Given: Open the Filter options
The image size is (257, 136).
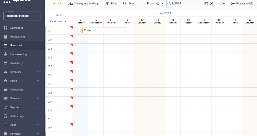Looking at the screenshot, I should pos(111,4).
